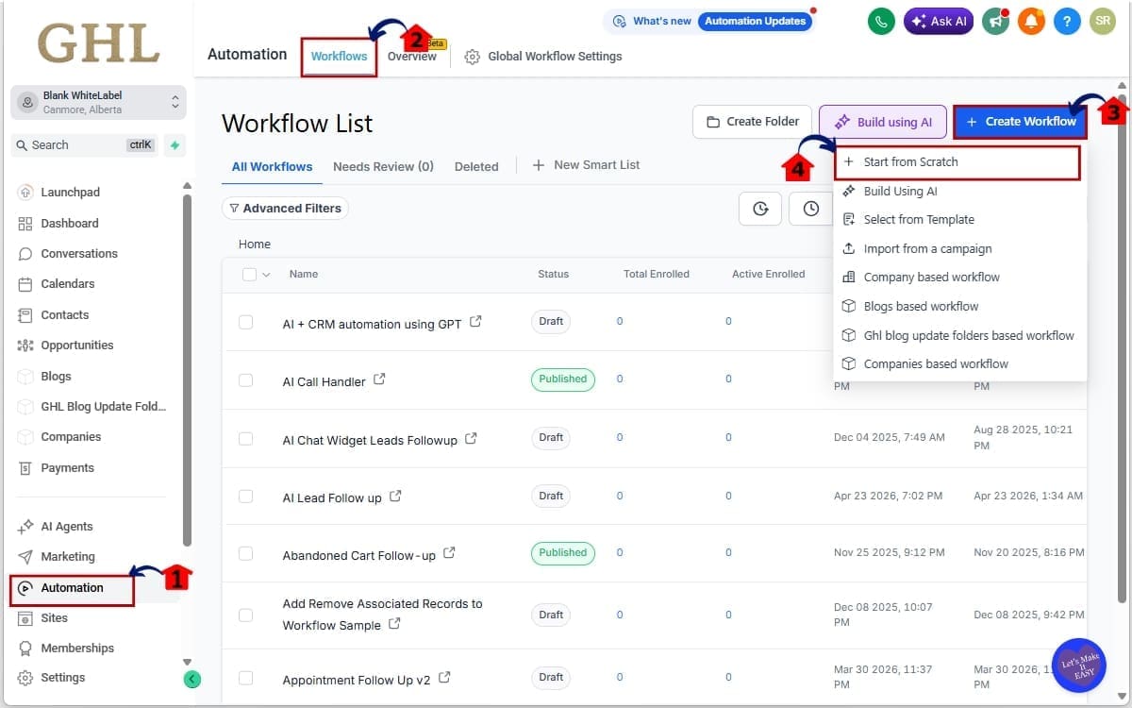Click the execution logs clock icon
Viewport: 1132px width, 708px height.
click(810, 209)
